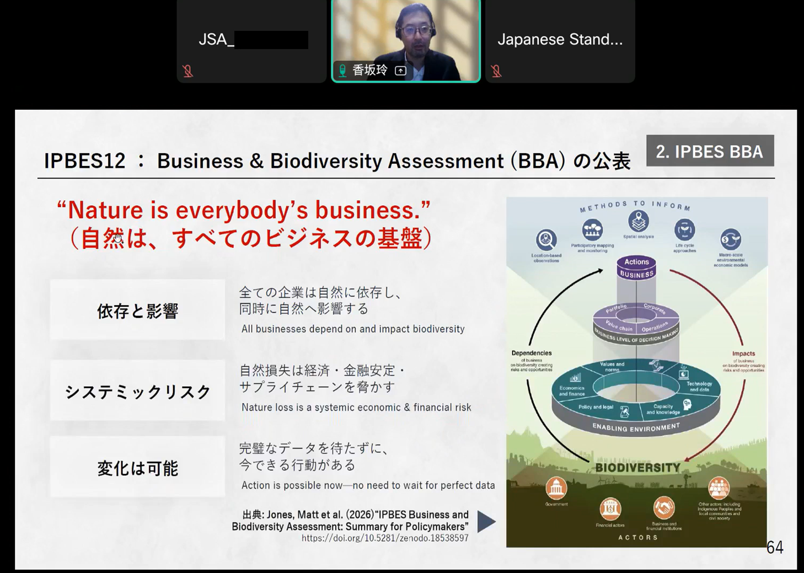Open the zenodo DOI link

coord(385,538)
